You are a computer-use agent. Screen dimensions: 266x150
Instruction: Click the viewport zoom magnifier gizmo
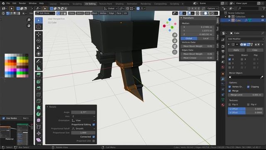point(175,35)
